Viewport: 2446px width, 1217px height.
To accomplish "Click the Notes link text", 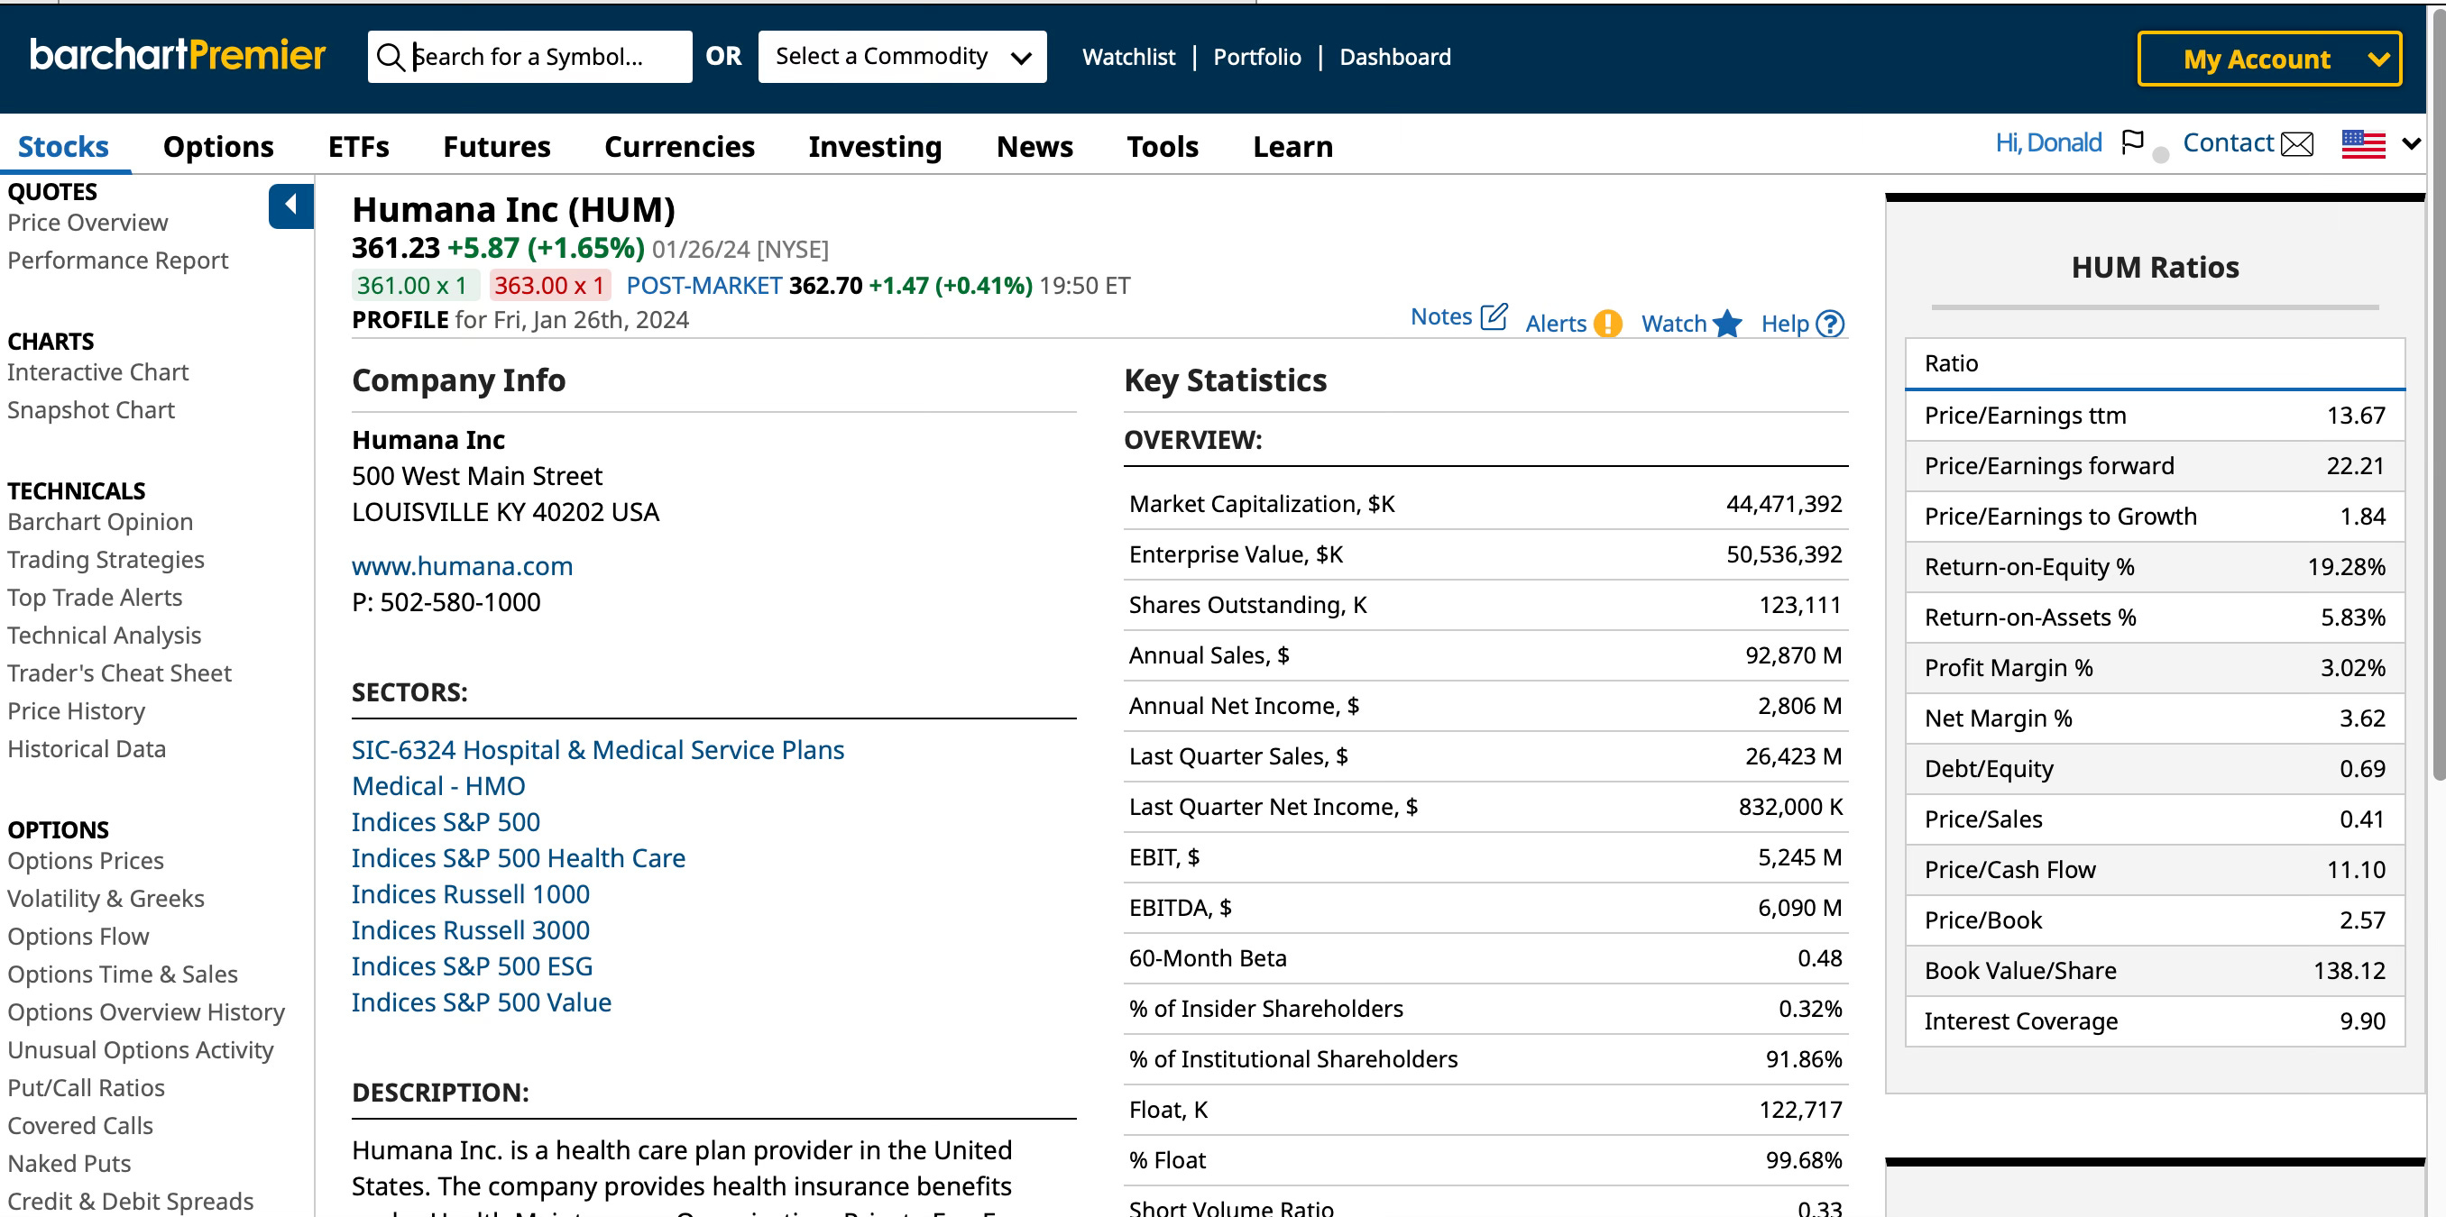I will coord(1441,317).
